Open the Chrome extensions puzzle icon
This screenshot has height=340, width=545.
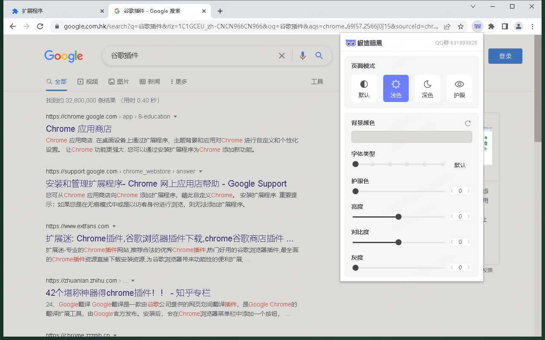491,26
